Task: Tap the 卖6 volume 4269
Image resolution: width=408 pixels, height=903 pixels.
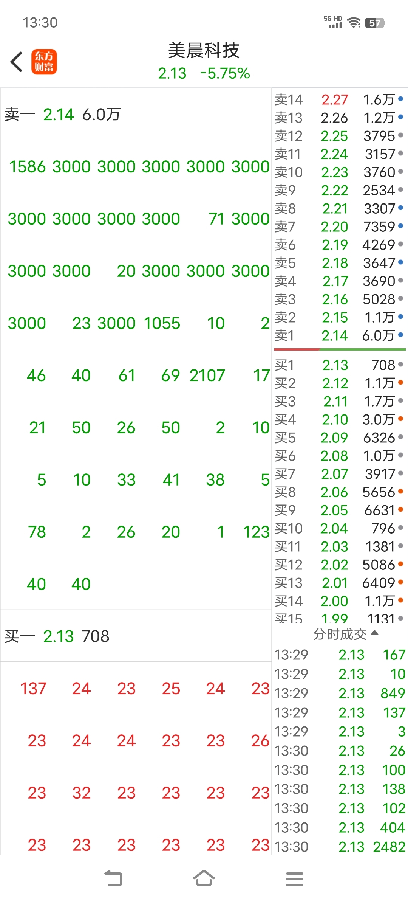Action: (x=379, y=245)
